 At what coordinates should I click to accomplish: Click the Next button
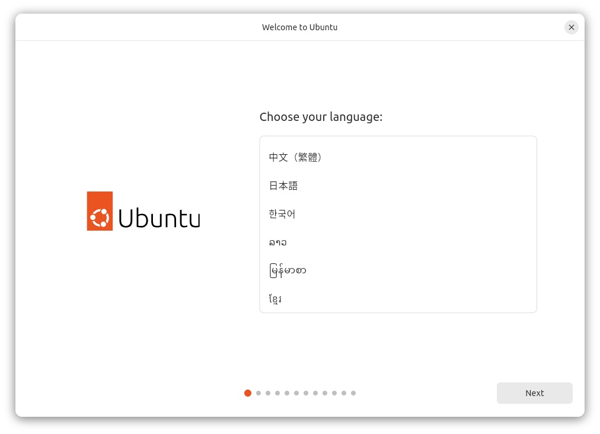[x=534, y=393]
